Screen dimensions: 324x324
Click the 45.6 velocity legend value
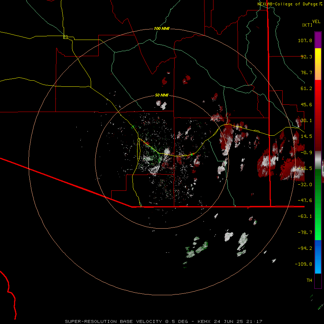point(306,104)
